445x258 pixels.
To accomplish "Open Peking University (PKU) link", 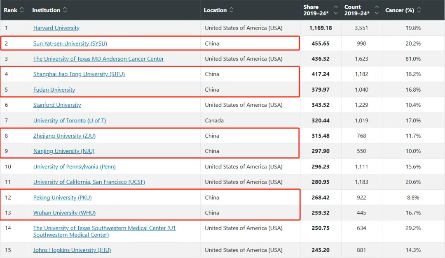I will (x=63, y=198).
